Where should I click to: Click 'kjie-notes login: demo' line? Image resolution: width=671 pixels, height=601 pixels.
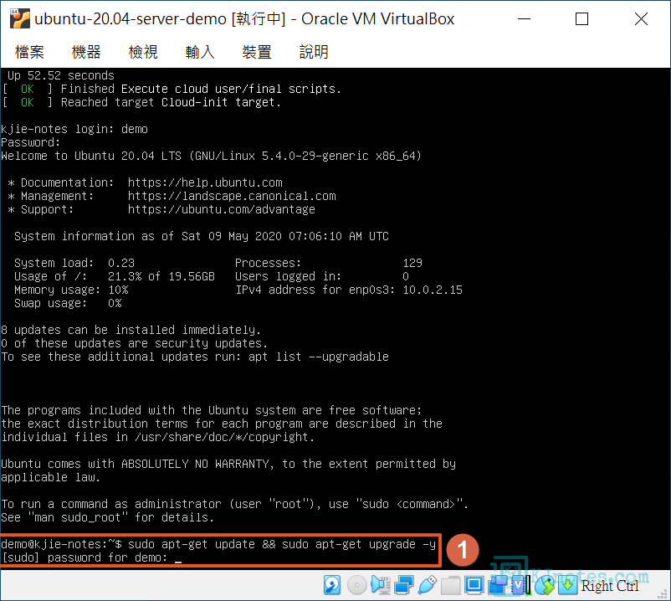[74, 129]
